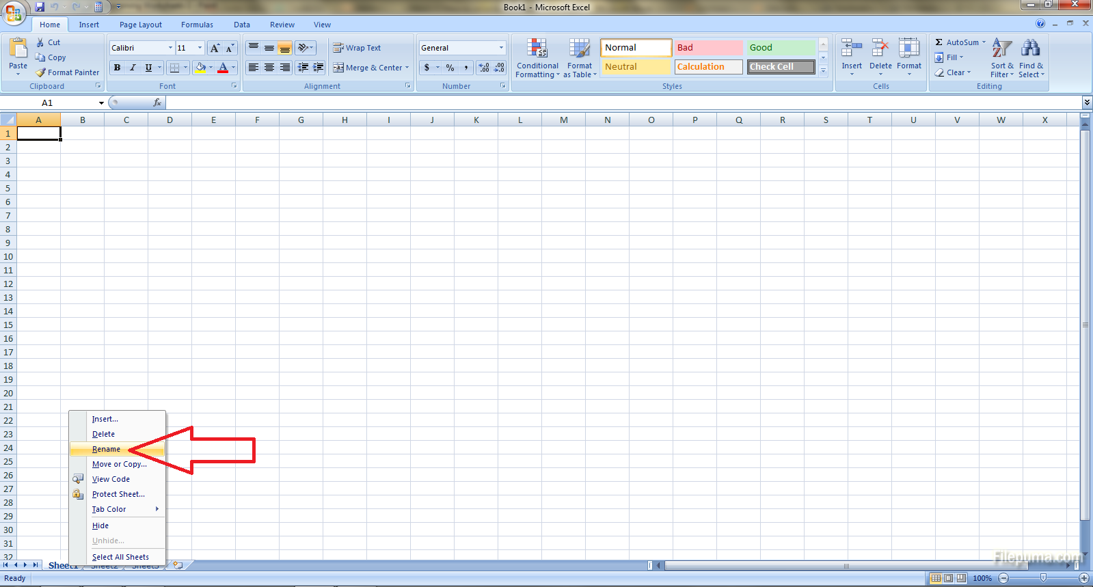Switch to Page Layout view button
The width and height of the screenshot is (1093, 587).
(949, 578)
